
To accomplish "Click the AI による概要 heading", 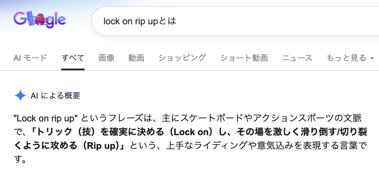I will point(56,96).
